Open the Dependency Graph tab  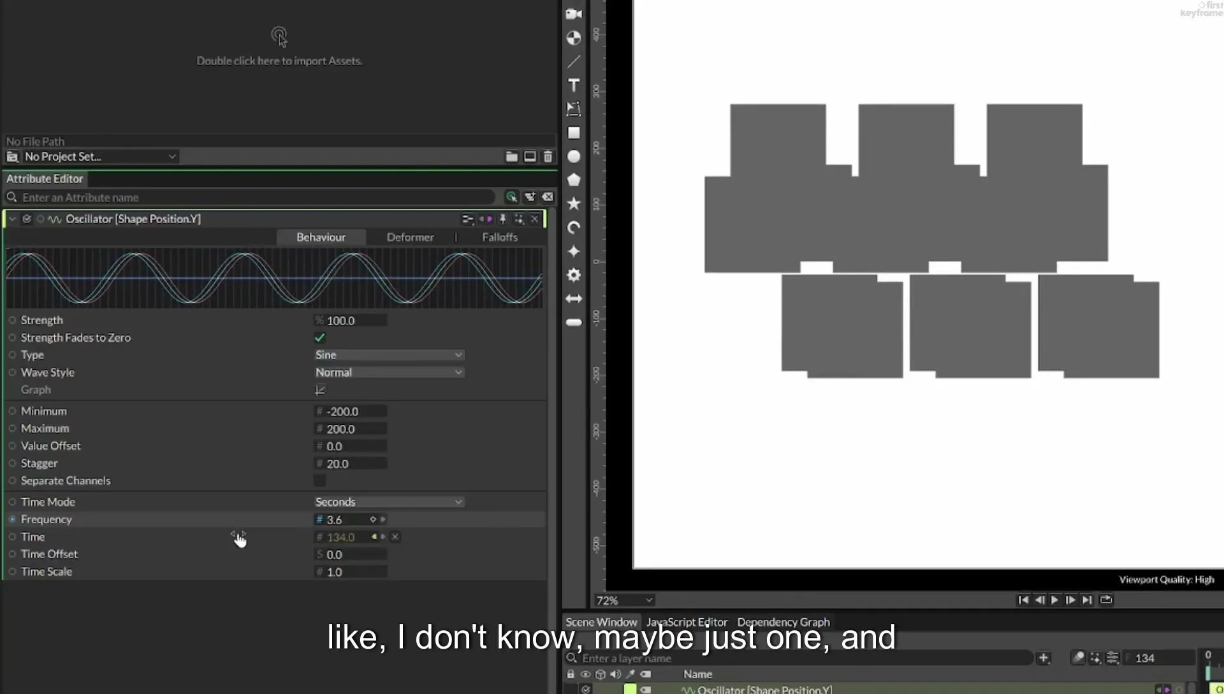(x=783, y=622)
